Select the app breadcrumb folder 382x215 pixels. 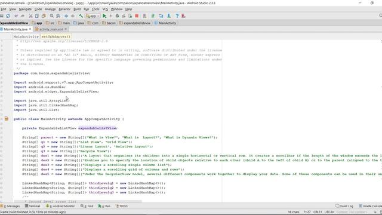pyautogui.click(x=37, y=23)
